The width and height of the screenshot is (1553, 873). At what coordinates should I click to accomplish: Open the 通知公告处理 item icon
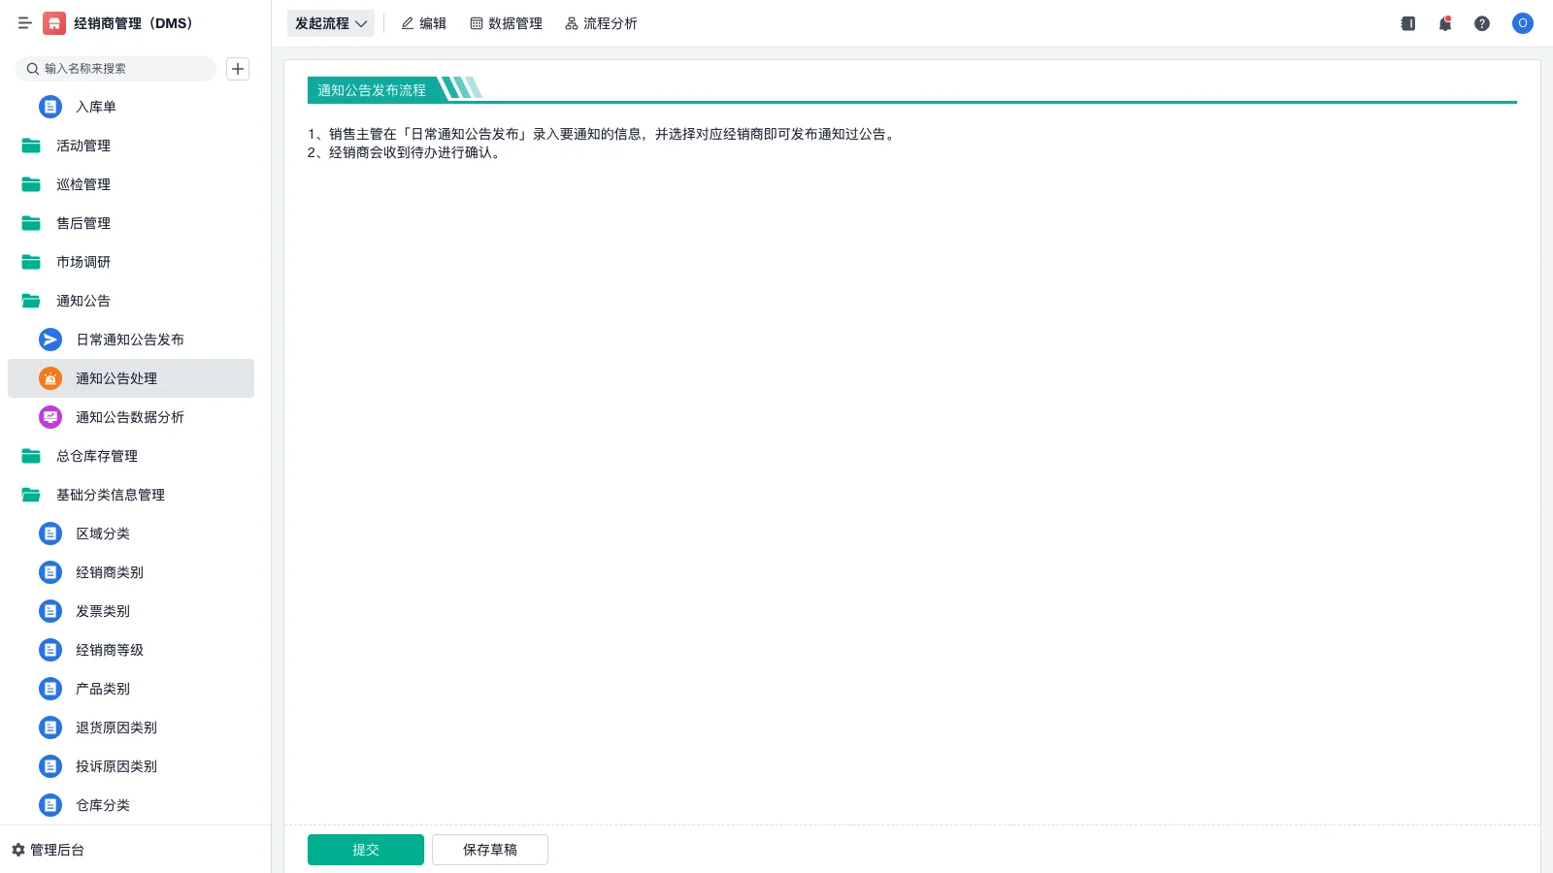pyautogui.click(x=50, y=378)
